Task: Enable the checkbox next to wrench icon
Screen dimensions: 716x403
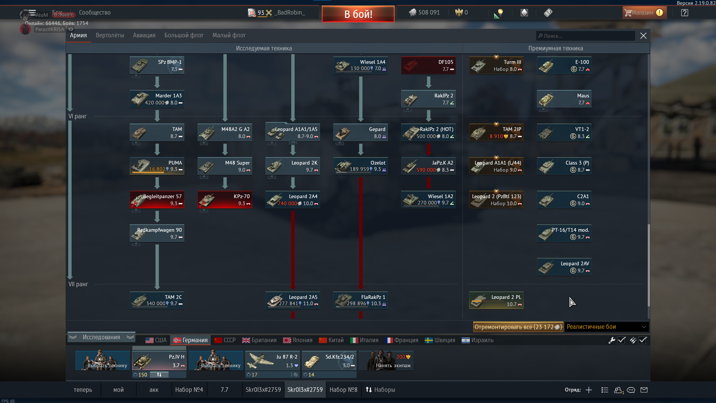Action: coord(621,340)
